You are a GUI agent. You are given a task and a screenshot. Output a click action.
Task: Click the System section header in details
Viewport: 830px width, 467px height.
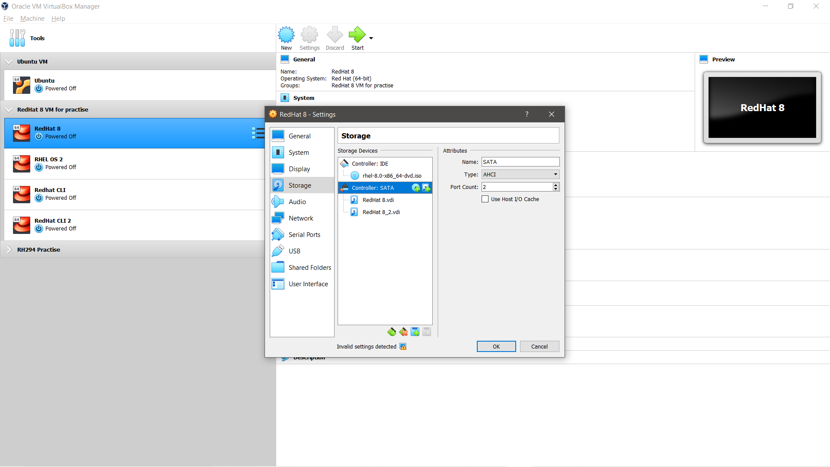(x=303, y=98)
